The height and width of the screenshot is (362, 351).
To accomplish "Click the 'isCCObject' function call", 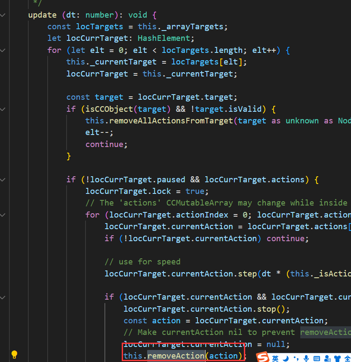I will (109, 109).
